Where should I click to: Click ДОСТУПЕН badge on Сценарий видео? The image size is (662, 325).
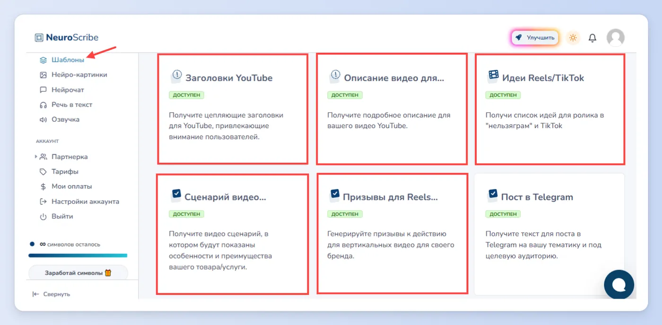(x=186, y=214)
